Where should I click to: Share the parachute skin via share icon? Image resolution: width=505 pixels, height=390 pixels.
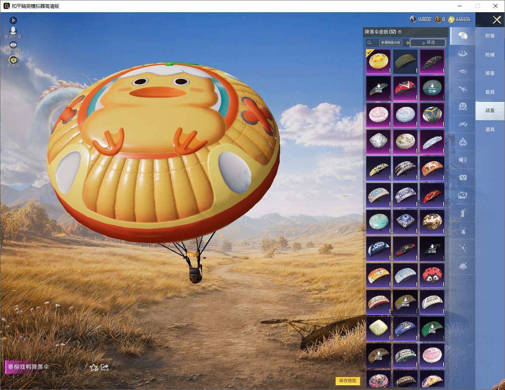(x=104, y=367)
